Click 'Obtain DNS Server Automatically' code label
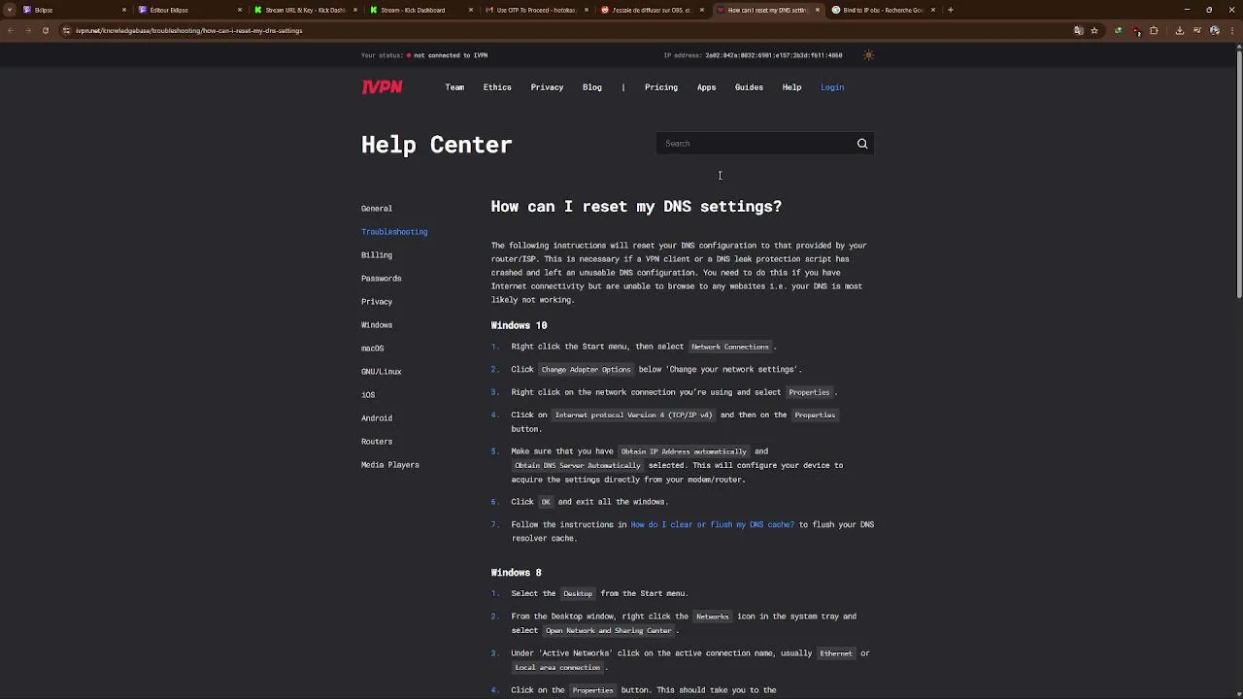Screen dimensions: 1243x699 [x=578, y=465]
